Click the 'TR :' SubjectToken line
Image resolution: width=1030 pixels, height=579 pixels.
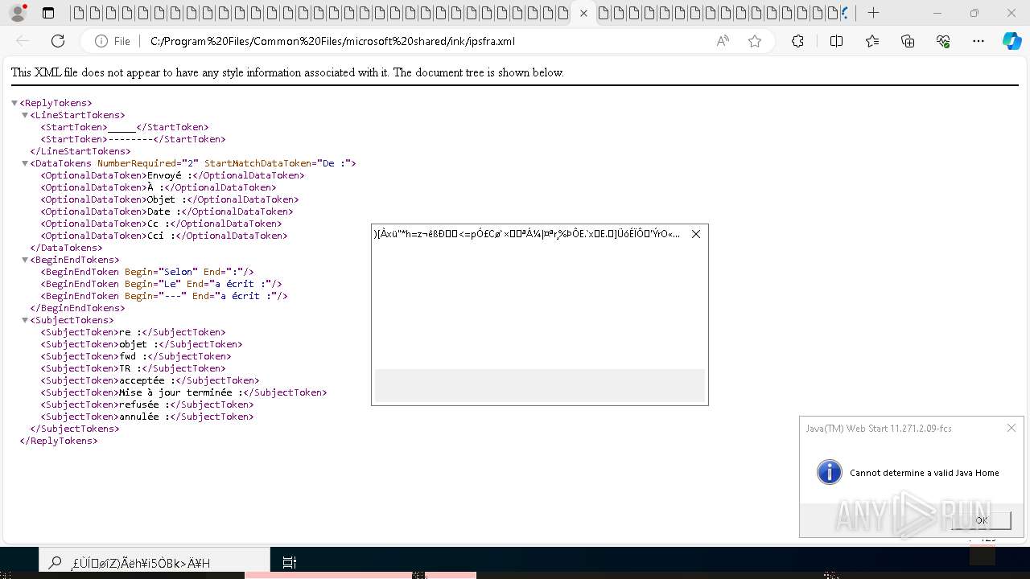133,368
